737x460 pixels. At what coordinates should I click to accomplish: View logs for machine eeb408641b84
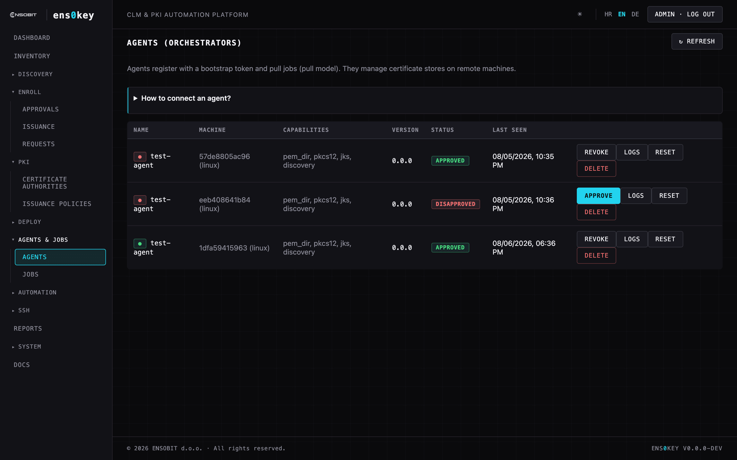(636, 195)
